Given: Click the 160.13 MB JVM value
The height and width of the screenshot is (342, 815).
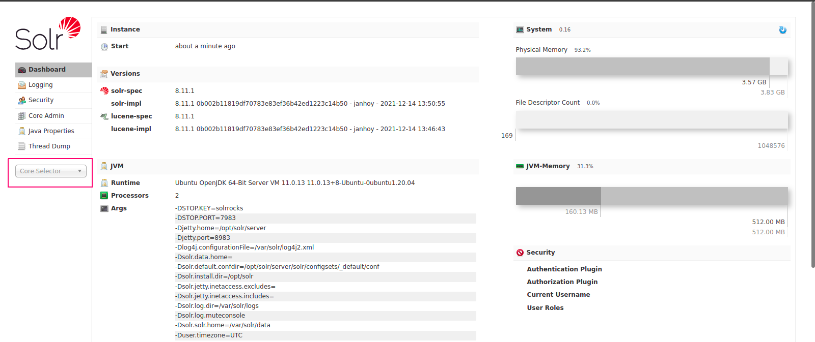Looking at the screenshot, I should (x=581, y=212).
